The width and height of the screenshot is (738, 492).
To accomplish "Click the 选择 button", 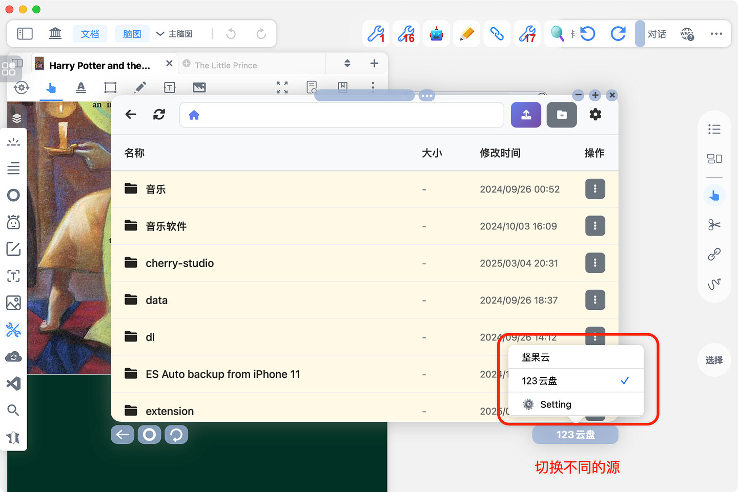I will tap(714, 360).
